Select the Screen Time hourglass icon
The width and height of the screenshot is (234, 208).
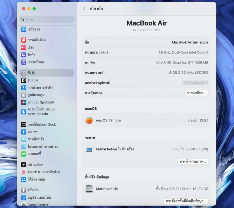(x=24, y=62)
